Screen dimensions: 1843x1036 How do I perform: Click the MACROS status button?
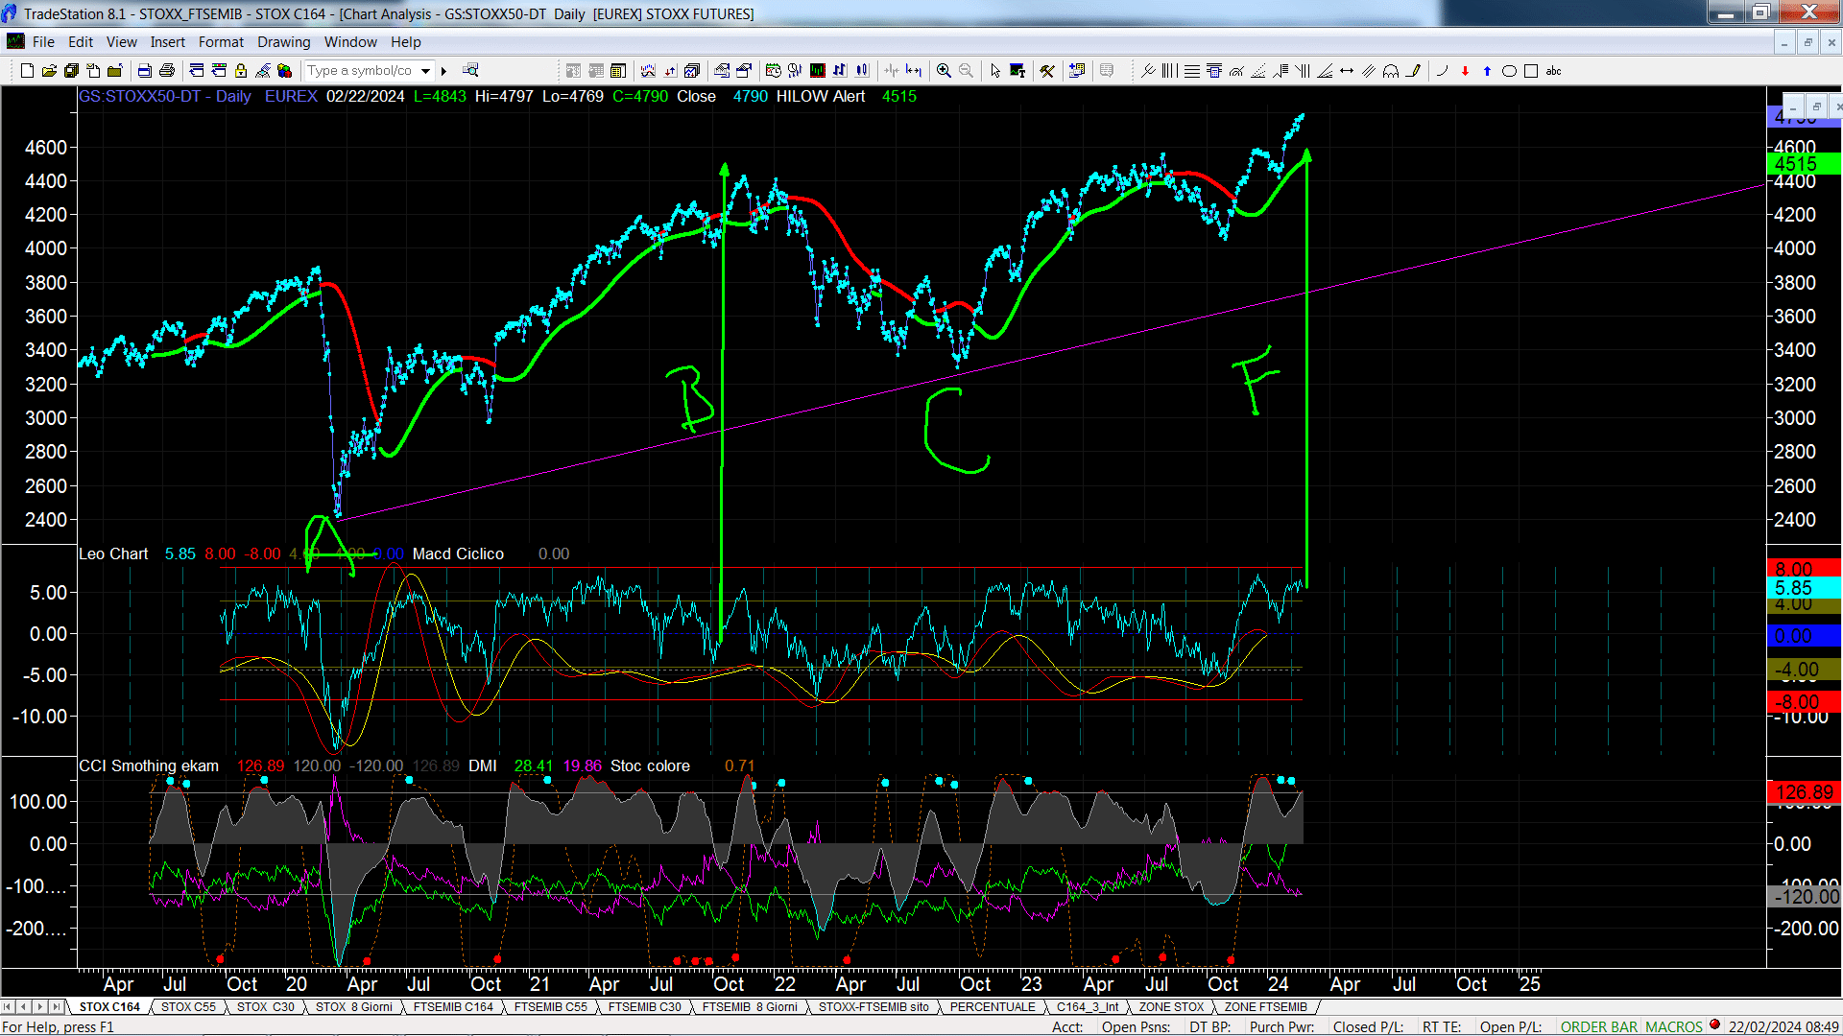click(x=1674, y=1027)
